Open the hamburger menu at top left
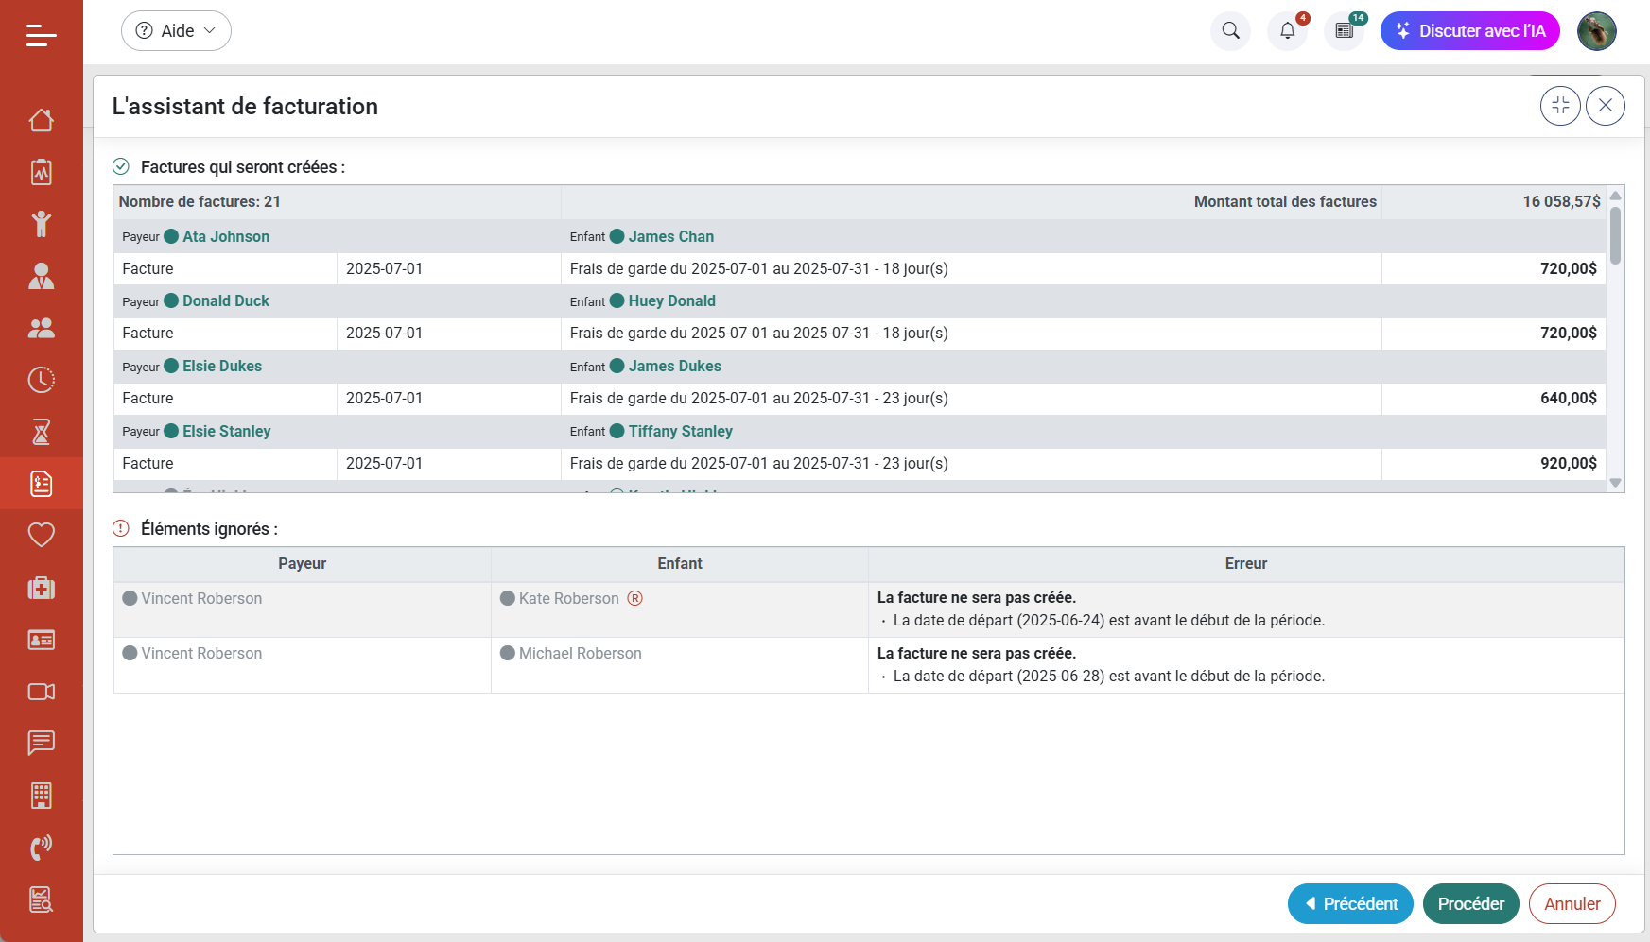 tap(41, 36)
